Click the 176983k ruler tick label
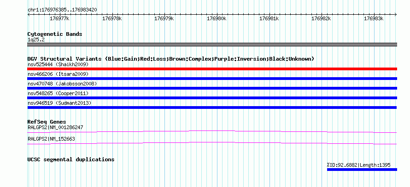 (374, 18)
